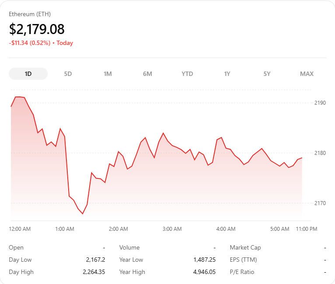Click the Day Low value 2,167.2
The image size is (335, 284).
point(95,260)
